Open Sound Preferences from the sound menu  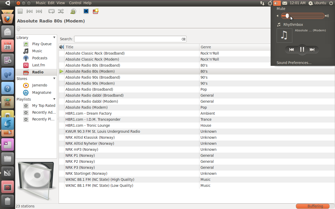point(294,63)
